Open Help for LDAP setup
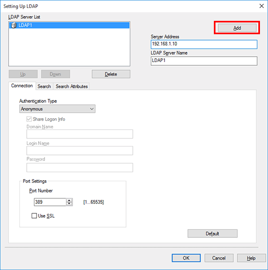268x270 pixels. [251, 258]
